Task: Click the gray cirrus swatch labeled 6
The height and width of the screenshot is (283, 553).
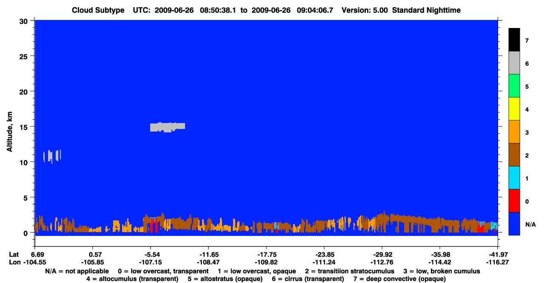Action: coord(514,63)
